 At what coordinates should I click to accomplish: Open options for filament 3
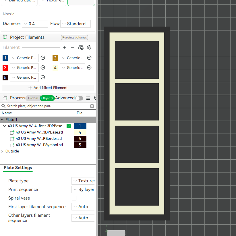coord(43,67)
